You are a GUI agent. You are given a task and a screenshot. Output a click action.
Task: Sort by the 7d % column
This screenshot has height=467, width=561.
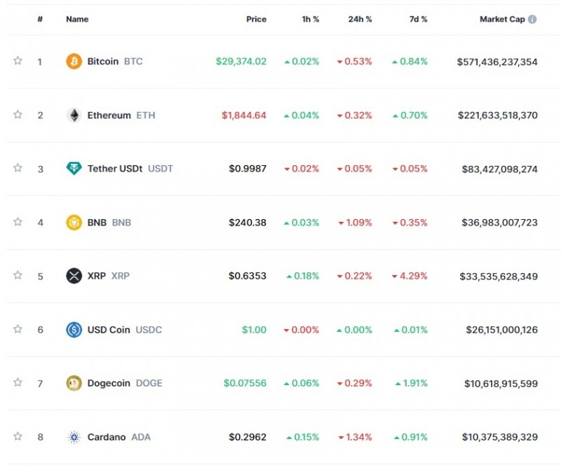pos(418,20)
